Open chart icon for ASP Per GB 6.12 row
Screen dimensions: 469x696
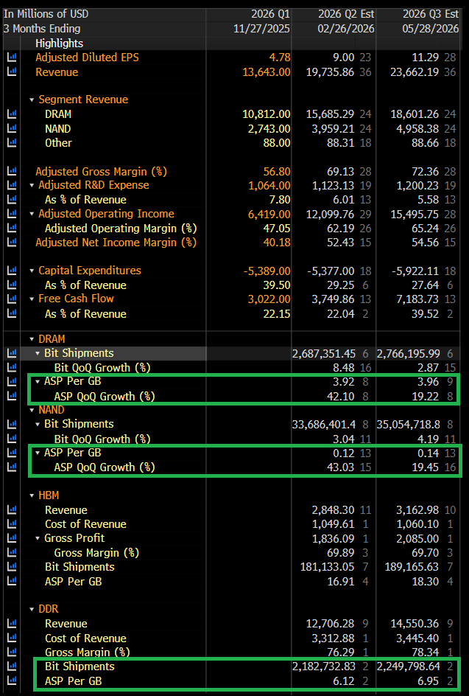(12, 681)
